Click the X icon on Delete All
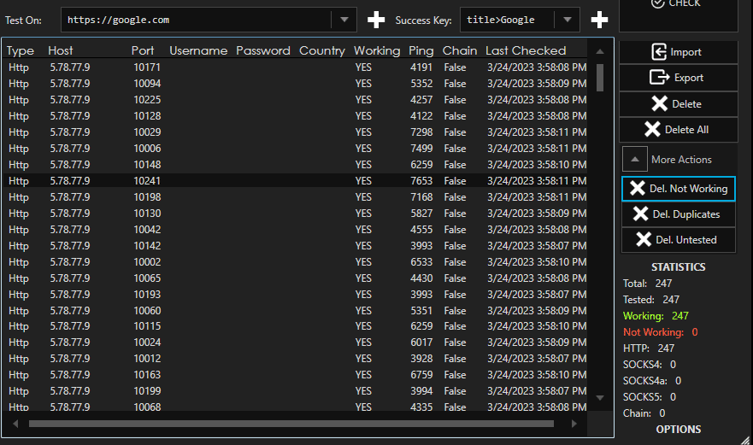 coord(652,130)
